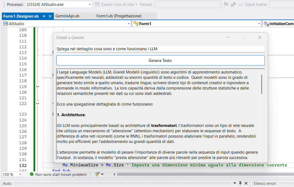This screenshot has width=294, height=187.
Task: Open the Auto panel window options arrow
Action: click(235, 183)
